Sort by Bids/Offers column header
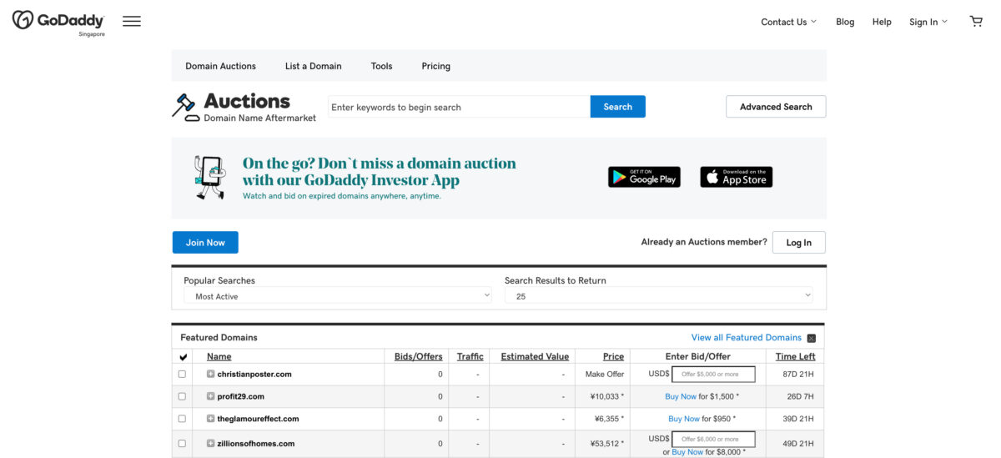This screenshot has height=458, width=1001. [419, 356]
